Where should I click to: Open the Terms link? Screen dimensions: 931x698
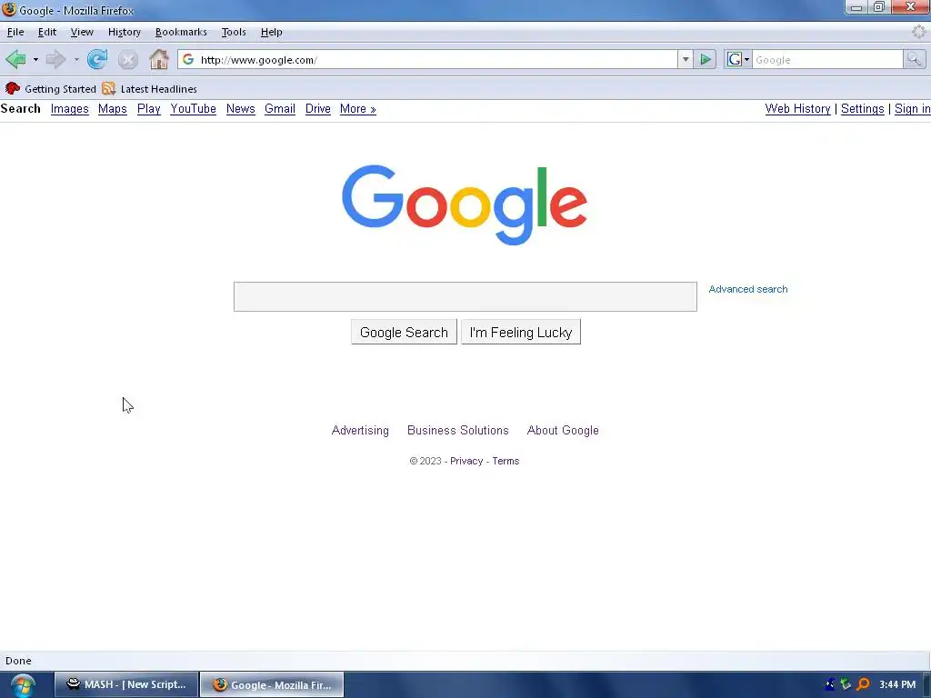pyautogui.click(x=506, y=461)
